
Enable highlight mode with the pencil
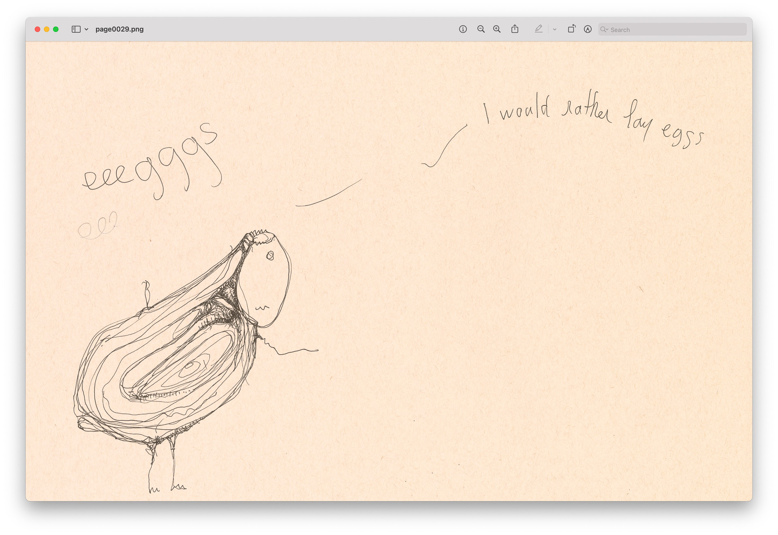pyautogui.click(x=539, y=29)
